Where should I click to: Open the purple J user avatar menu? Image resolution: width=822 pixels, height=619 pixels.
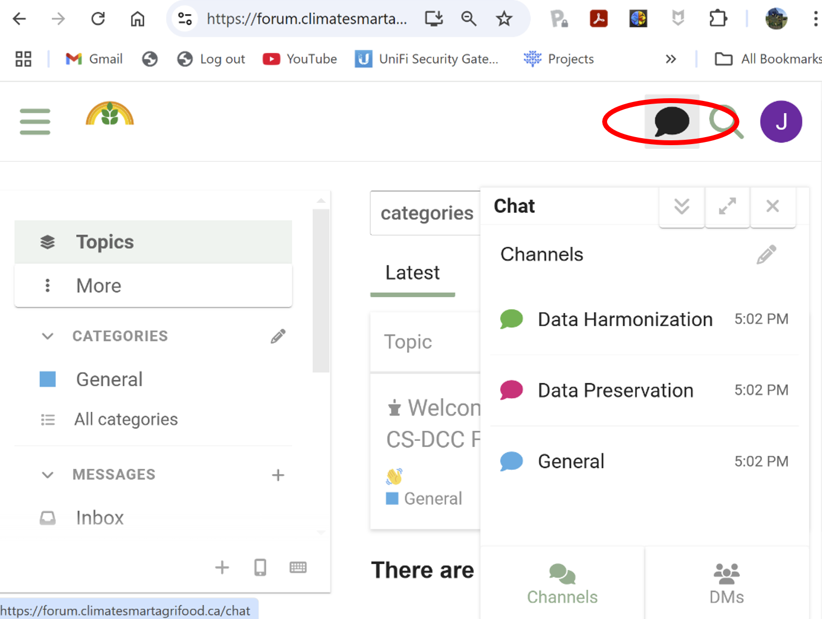click(x=781, y=121)
